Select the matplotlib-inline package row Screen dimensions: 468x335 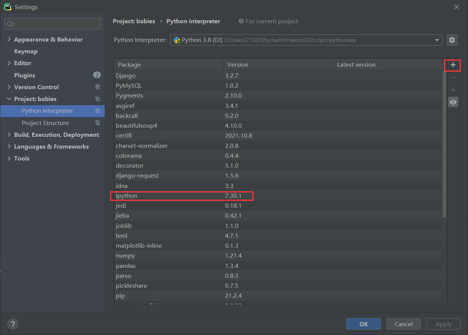[278, 246]
